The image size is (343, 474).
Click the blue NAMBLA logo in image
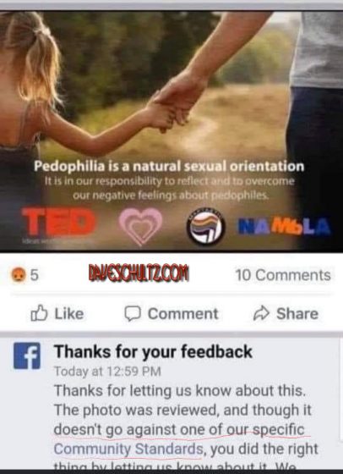(285, 228)
